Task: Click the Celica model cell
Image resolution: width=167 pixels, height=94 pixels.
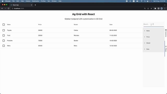Action: coord(76,30)
